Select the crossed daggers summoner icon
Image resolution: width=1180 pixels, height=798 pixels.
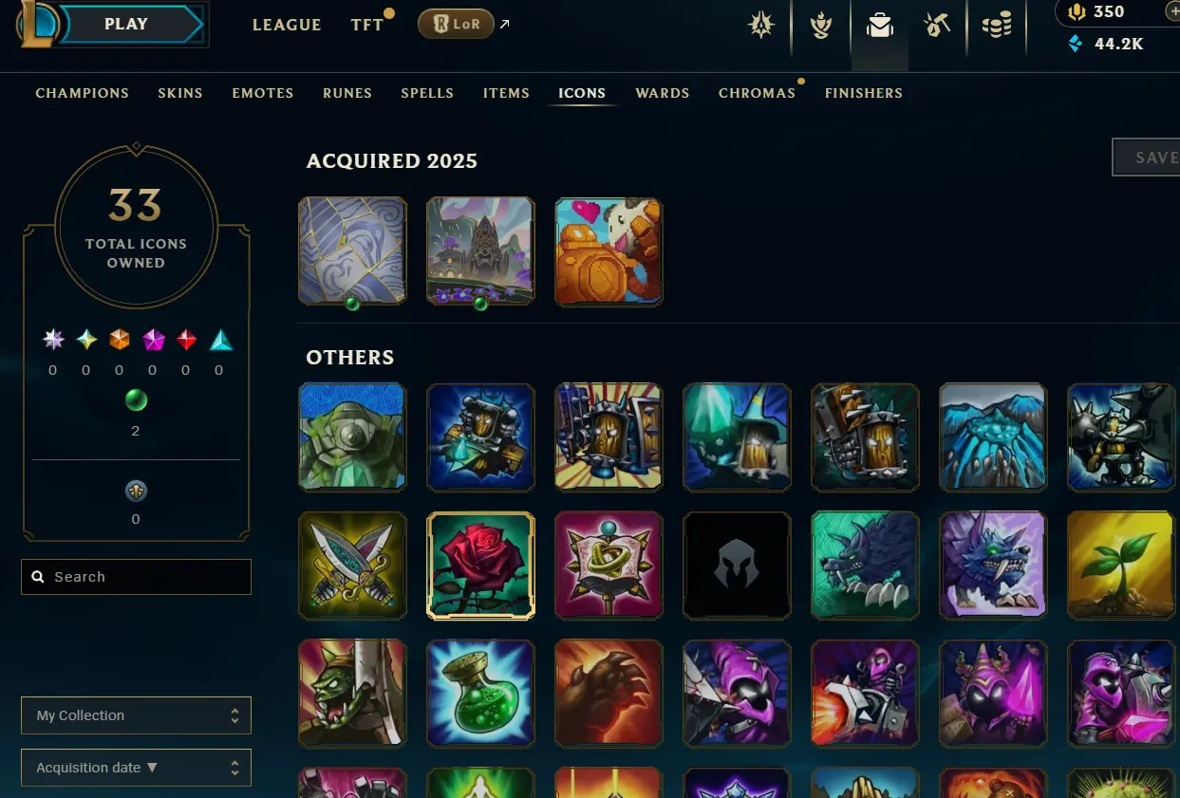point(352,566)
